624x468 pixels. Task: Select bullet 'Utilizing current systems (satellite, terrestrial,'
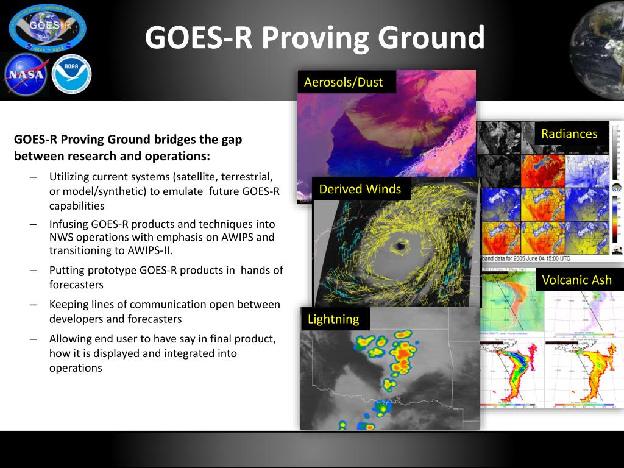(161, 177)
